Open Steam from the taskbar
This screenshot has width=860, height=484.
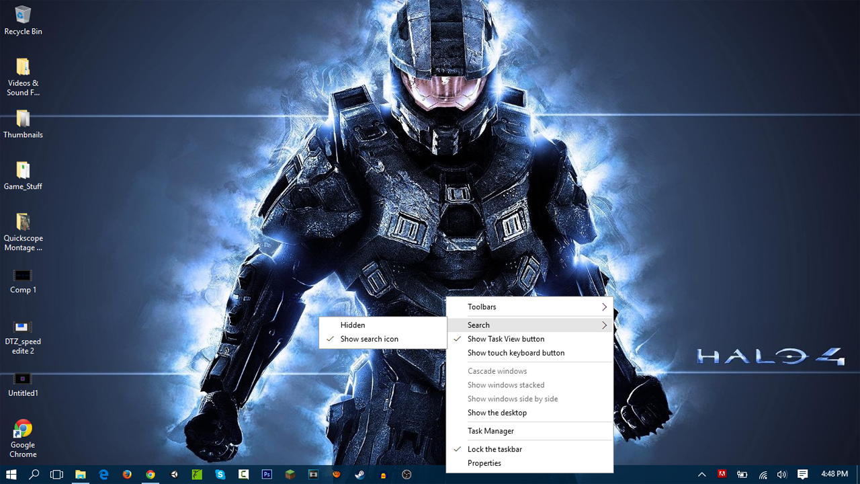(360, 475)
